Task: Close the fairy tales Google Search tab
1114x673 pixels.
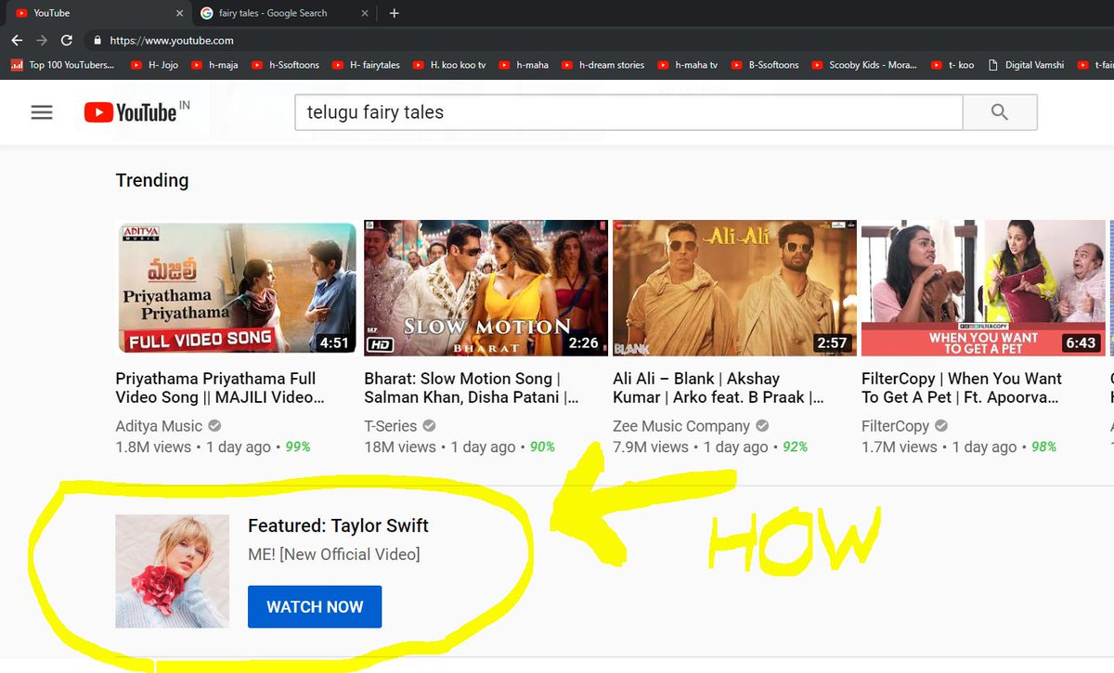Action: point(365,13)
